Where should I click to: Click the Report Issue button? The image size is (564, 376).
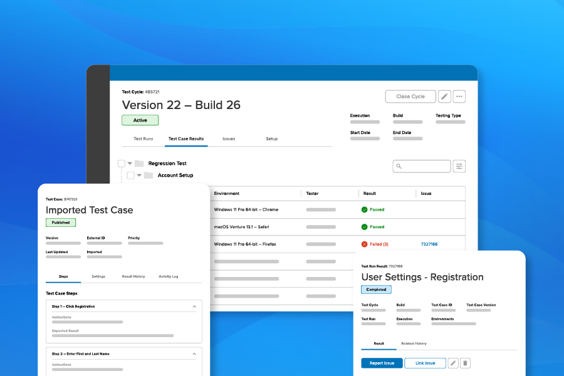(382, 363)
